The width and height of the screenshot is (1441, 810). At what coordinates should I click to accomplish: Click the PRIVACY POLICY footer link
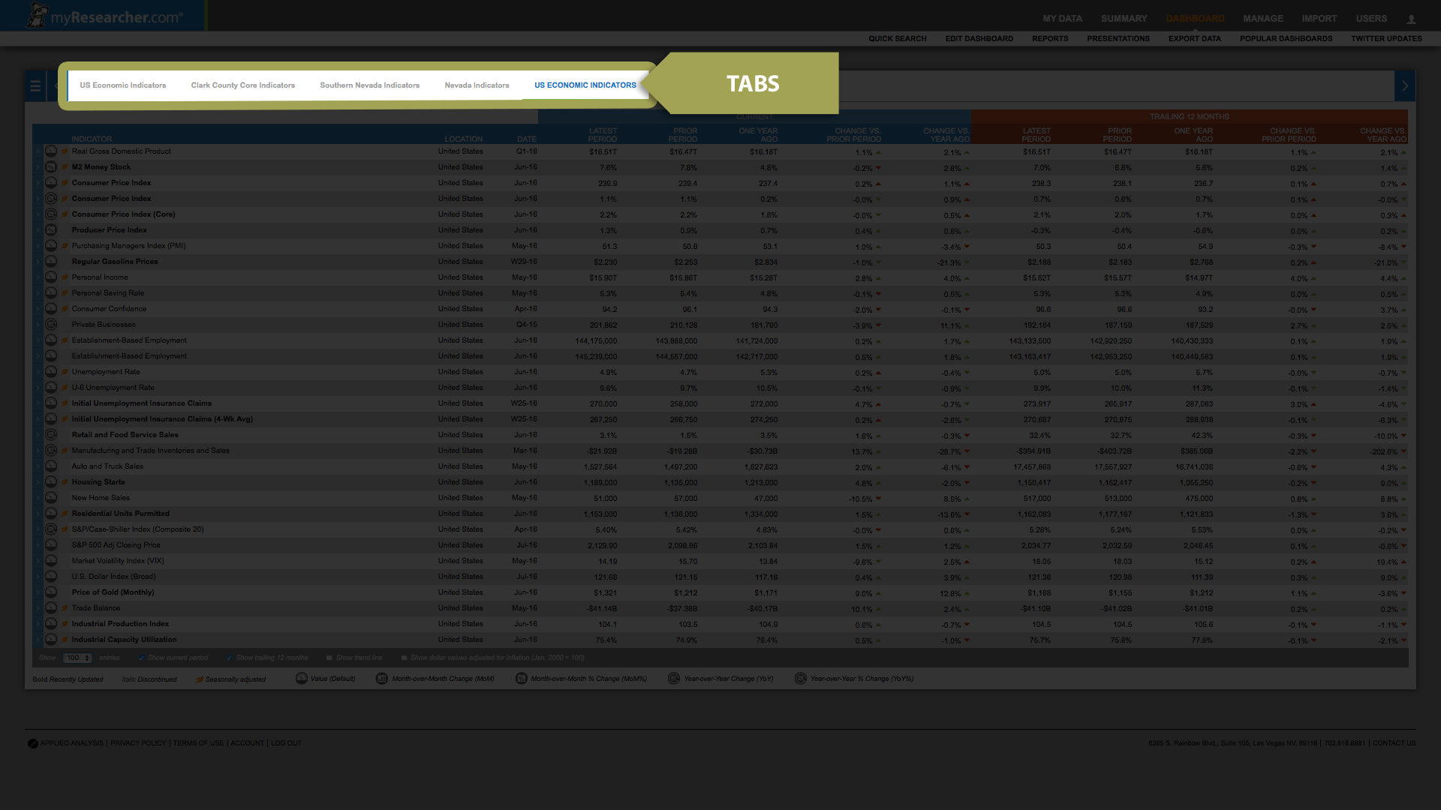pos(138,743)
